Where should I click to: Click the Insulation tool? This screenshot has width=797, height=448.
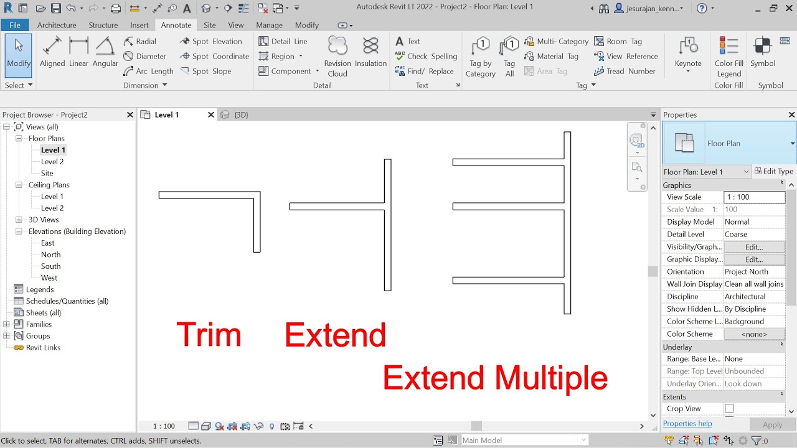(x=370, y=52)
